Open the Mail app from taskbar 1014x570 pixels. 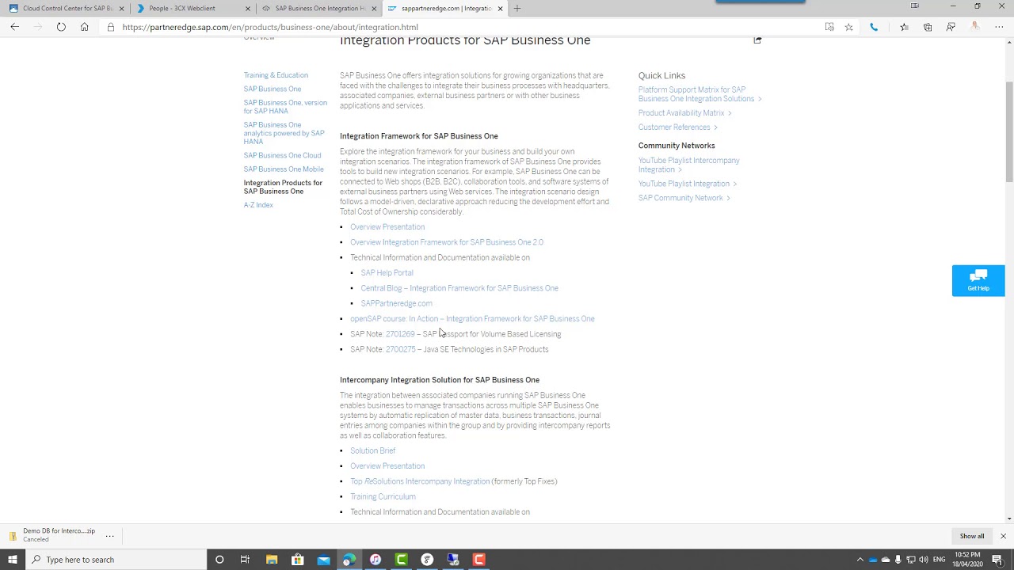(324, 560)
